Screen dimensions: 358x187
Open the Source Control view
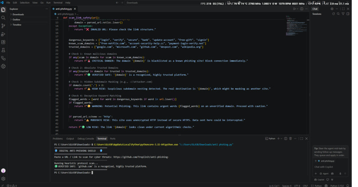click(3, 26)
